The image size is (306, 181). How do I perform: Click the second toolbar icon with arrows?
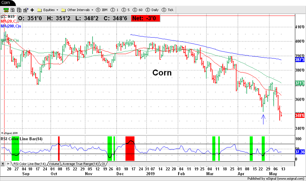point(13,10)
